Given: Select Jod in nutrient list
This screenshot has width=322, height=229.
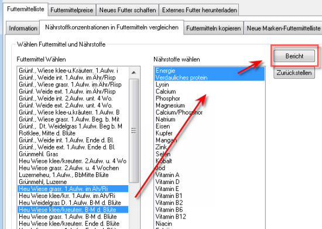Looking at the screenshot, I should pos(210,168).
